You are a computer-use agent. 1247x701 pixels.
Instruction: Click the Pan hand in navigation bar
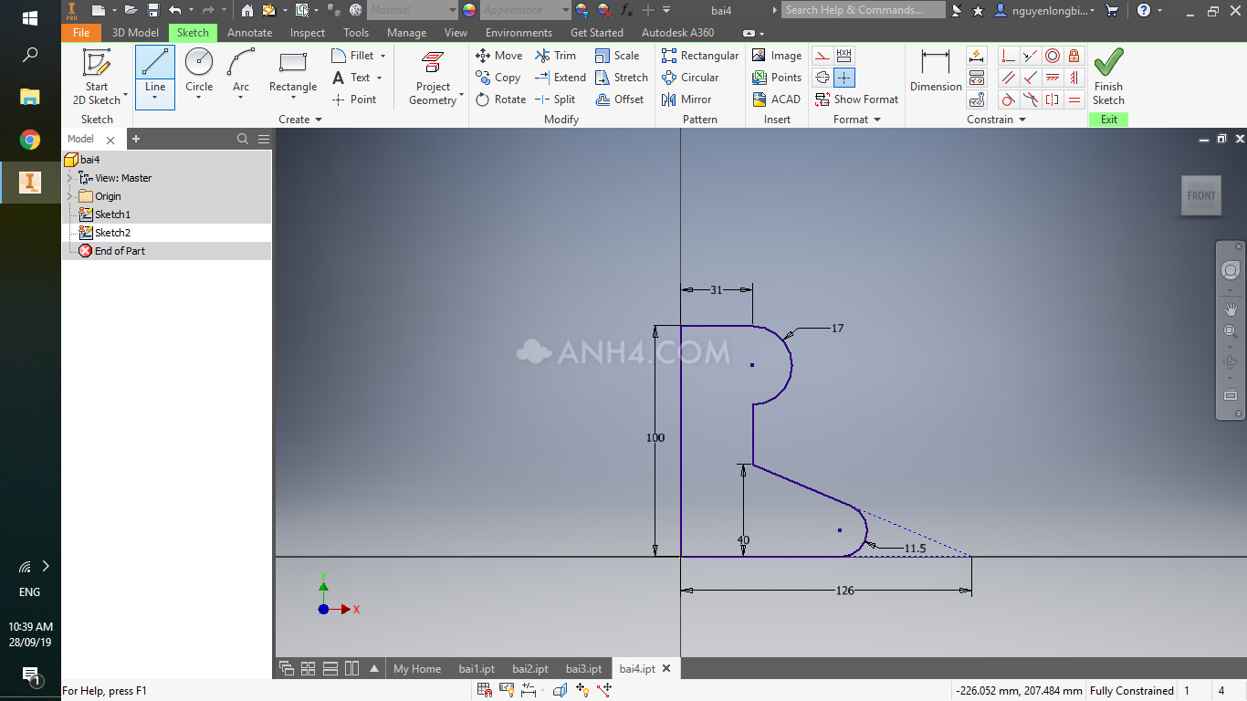coord(1231,309)
